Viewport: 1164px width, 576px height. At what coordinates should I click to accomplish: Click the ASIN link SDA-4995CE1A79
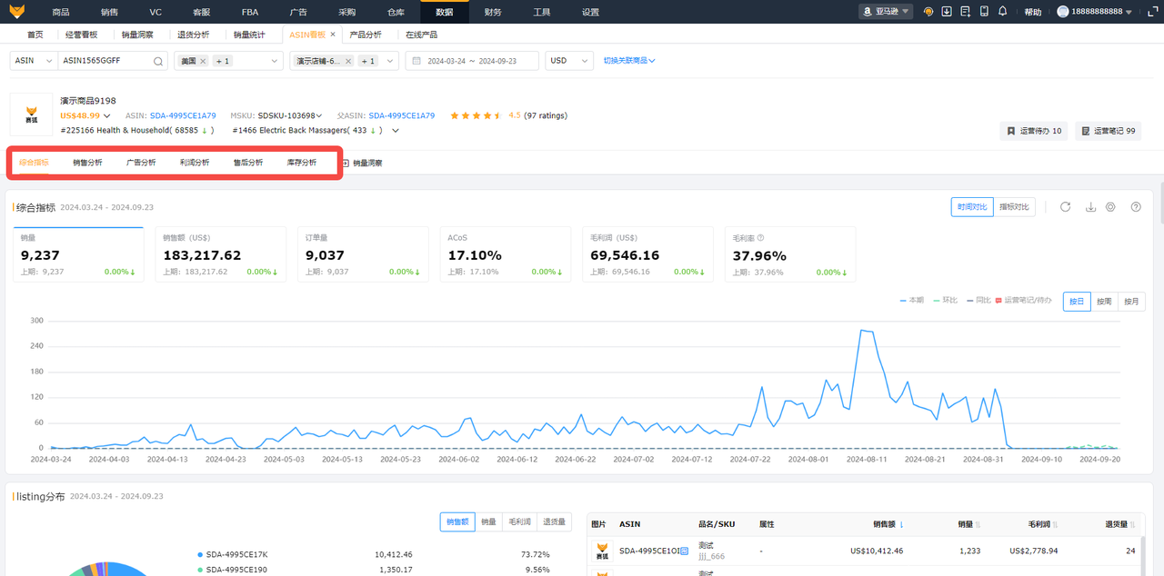(x=183, y=115)
